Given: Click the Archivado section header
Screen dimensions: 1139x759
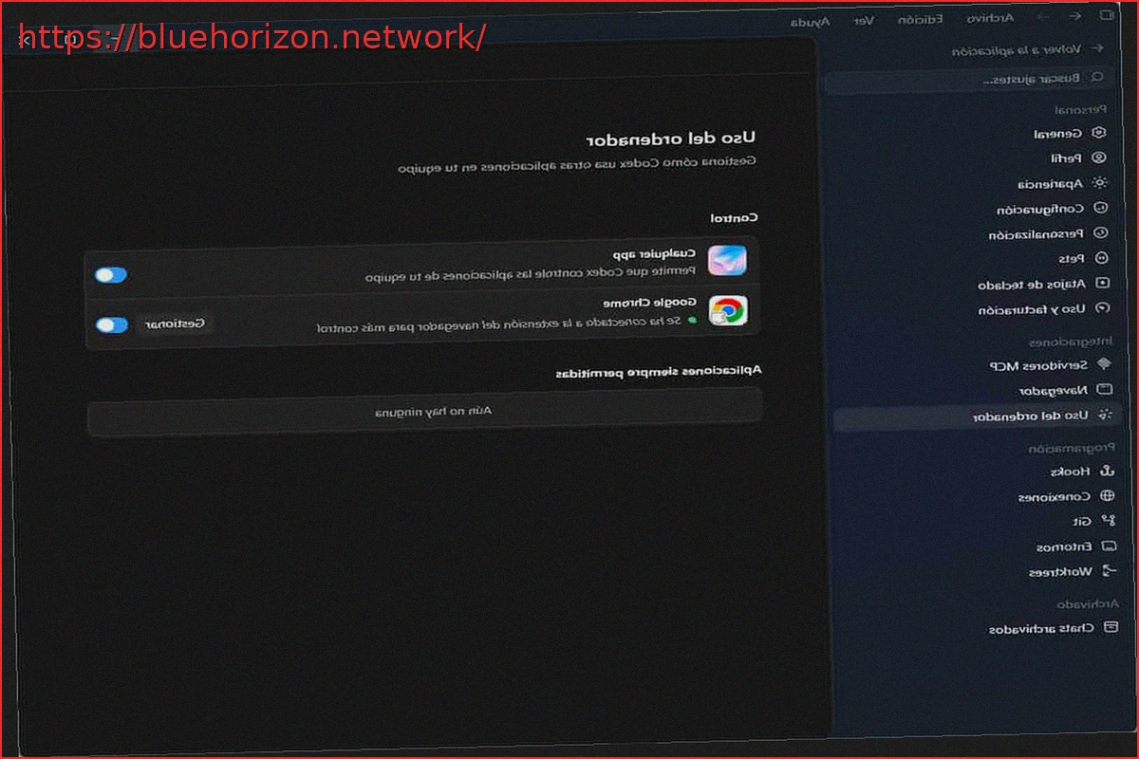Looking at the screenshot, I should coord(1090,602).
